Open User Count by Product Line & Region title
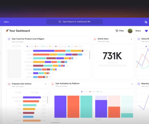Image resolution: width=149 pixels, height=124 pixels. coord(28,39)
